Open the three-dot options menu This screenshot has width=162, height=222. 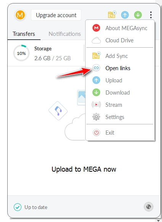point(151,15)
